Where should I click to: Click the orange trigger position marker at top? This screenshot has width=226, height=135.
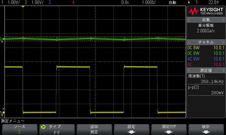coord(23,7)
